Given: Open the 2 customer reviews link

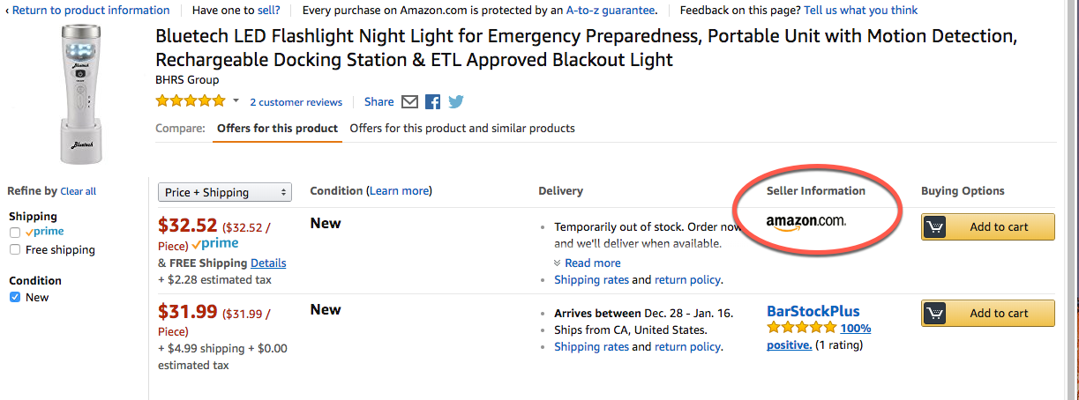Looking at the screenshot, I should (x=296, y=102).
